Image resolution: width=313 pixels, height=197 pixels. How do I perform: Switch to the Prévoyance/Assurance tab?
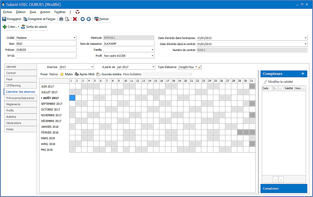coord(20,98)
